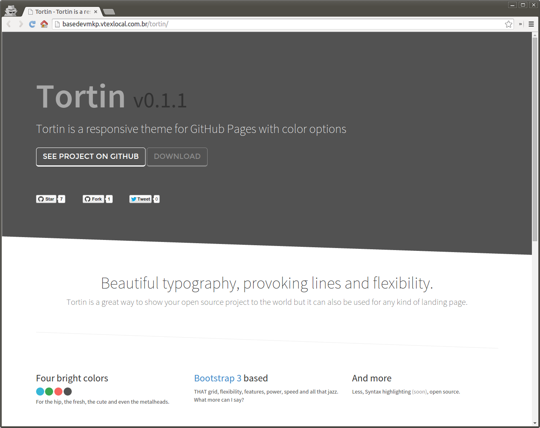Click the GitHub Star button
This screenshot has height=428, width=540.
46,199
